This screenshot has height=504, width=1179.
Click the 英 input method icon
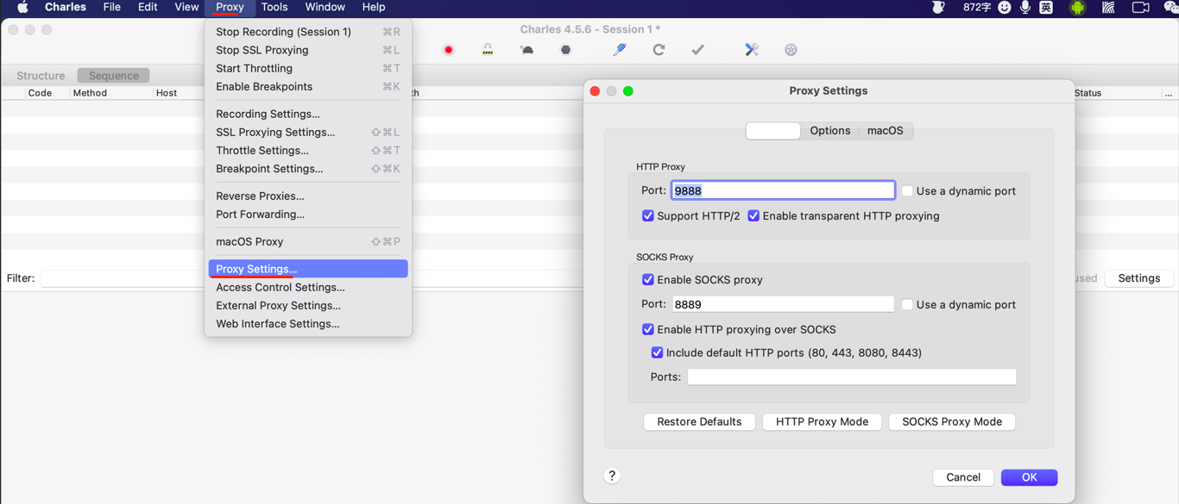coord(1046,7)
